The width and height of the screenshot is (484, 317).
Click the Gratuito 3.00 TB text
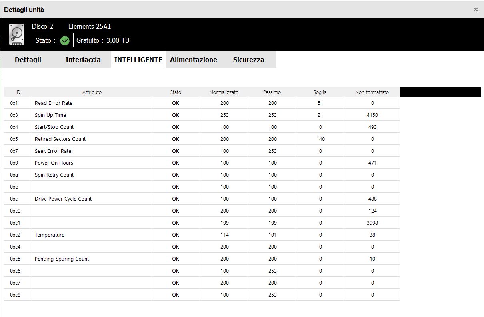click(x=103, y=40)
